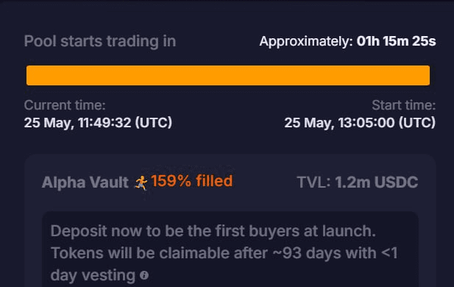Click the Alpha Vault title
The width and height of the screenshot is (454, 287).
[85, 183]
